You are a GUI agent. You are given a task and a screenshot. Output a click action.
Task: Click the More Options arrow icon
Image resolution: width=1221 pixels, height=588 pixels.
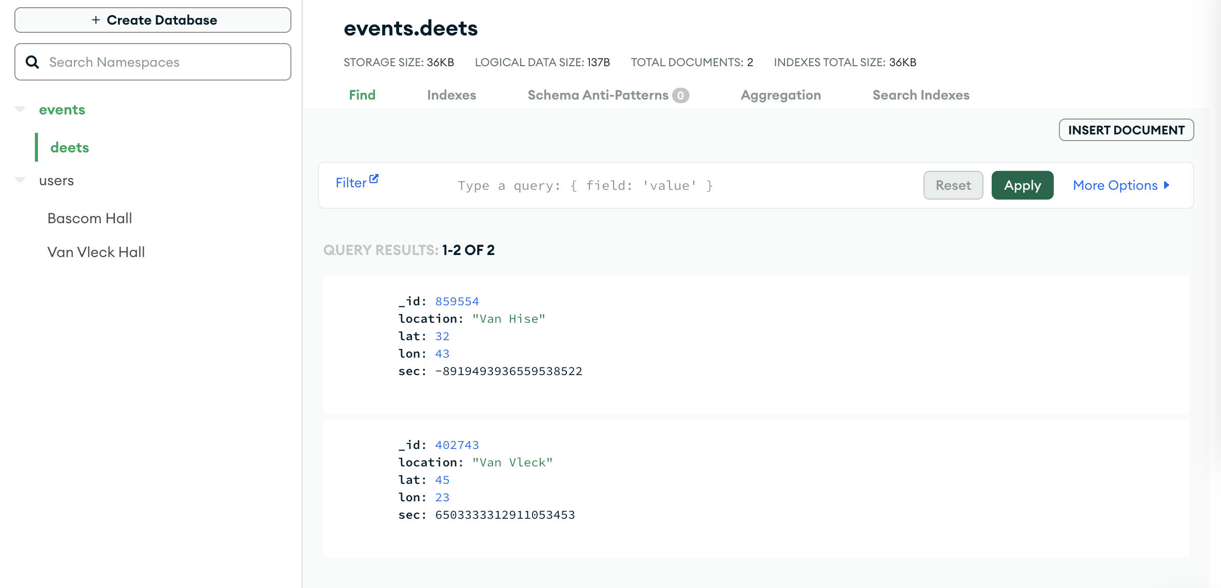coord(1167,185)
